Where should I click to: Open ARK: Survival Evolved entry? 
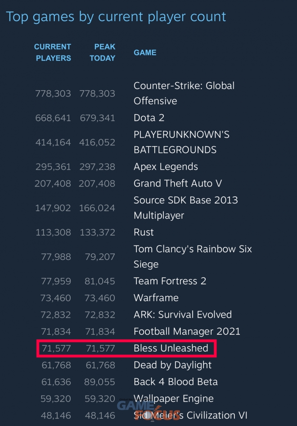182,315
